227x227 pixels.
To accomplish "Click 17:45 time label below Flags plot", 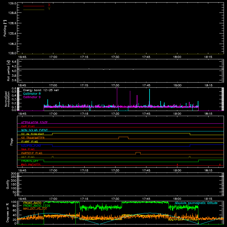I will pyautogui.click(x=146, y=171).
